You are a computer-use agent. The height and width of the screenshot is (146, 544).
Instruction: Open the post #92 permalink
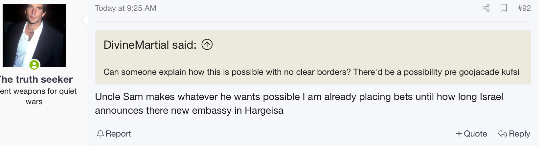coord(524,8)
